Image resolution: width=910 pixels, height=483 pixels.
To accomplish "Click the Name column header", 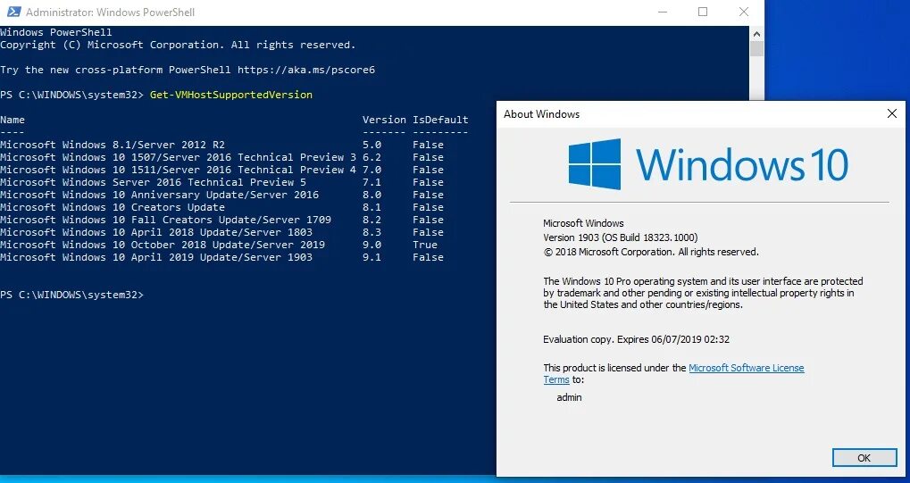I will (13, 120).
